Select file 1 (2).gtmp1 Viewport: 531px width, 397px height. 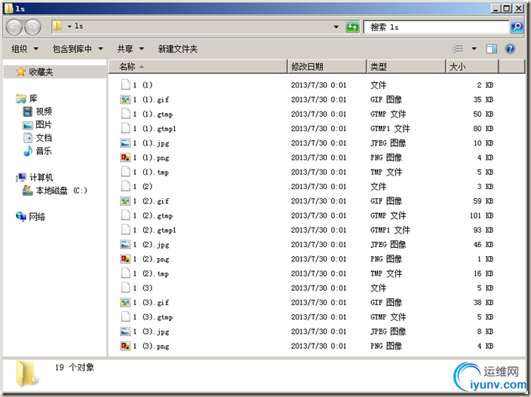click(x=155, y=230)
